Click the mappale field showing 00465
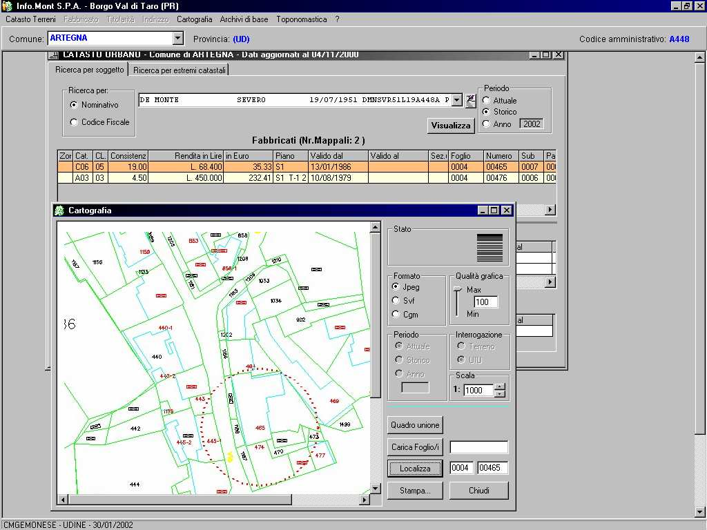The height and width of the screenshot is (530, 707). (493, 468)
